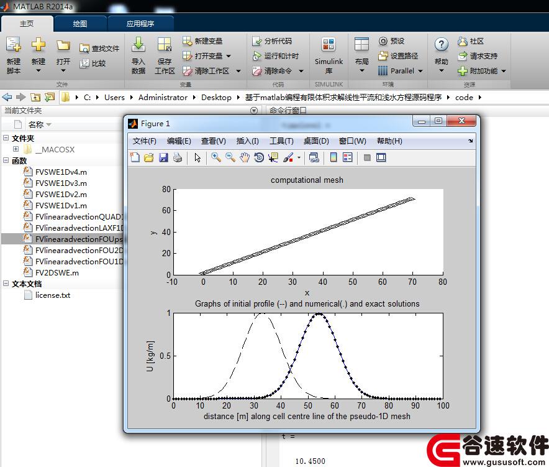Click the Compare (比较) button
This screenshot has height=467, width=549.
coord(93,63)
